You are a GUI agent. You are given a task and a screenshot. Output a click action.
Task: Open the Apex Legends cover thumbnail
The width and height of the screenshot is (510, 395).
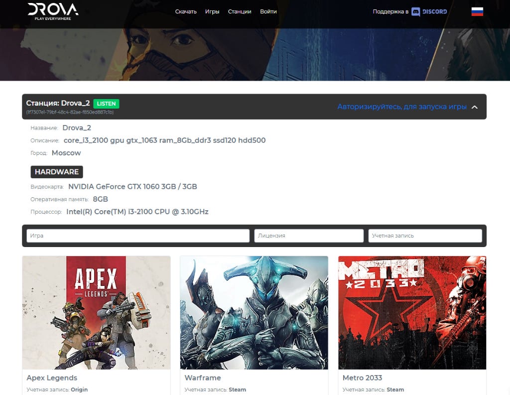coord(96,313)
